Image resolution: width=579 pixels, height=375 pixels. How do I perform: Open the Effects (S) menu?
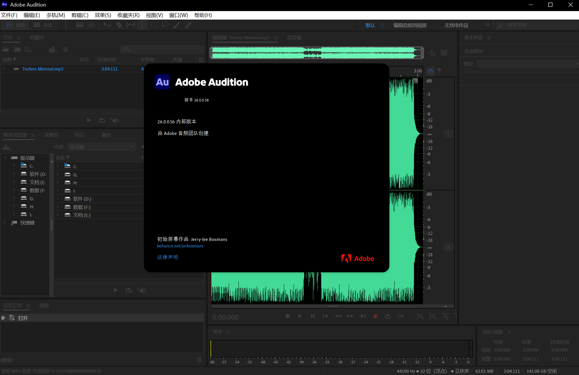(103, 15)
